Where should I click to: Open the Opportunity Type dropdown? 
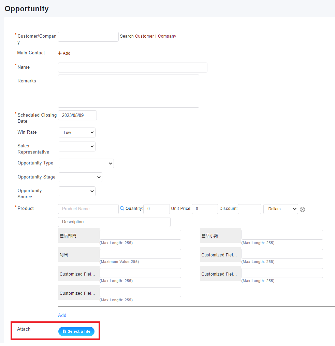[86, 163]
